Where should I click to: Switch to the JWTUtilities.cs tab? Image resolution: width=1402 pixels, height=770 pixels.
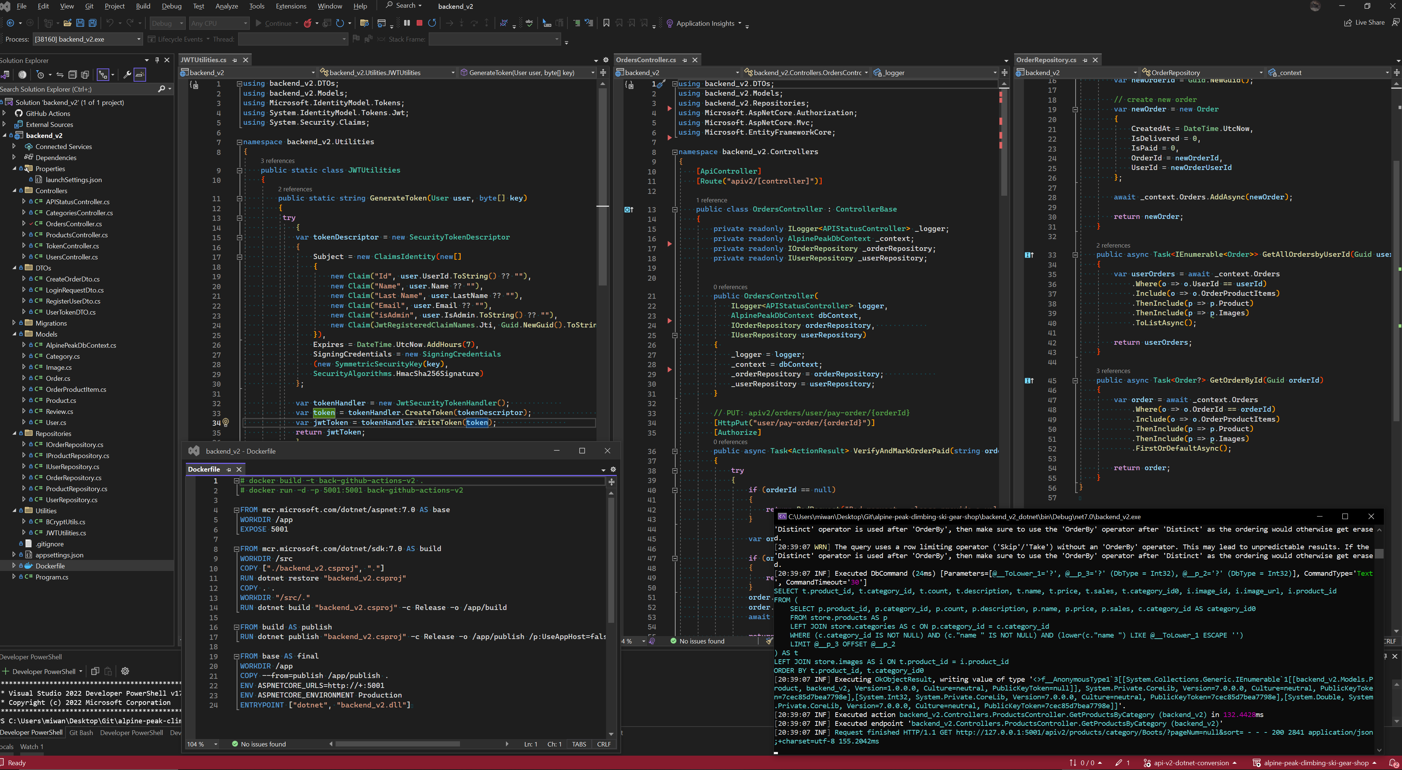203,60
